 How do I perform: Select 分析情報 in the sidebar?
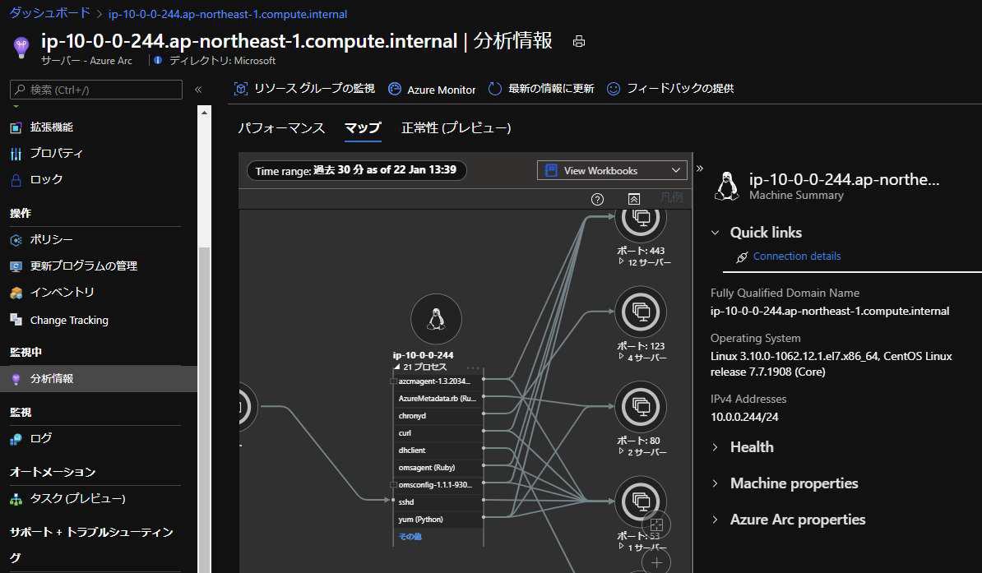[x=99, y=379]
